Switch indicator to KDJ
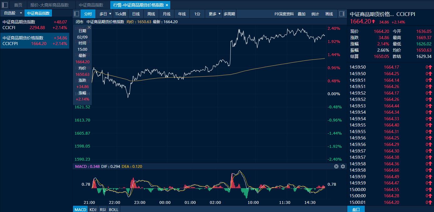Screen dimensions: 434x212 pos(93,209)
